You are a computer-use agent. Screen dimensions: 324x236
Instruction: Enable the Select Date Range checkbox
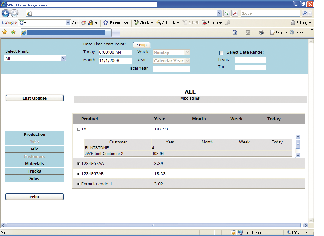[x=221, y=53]
